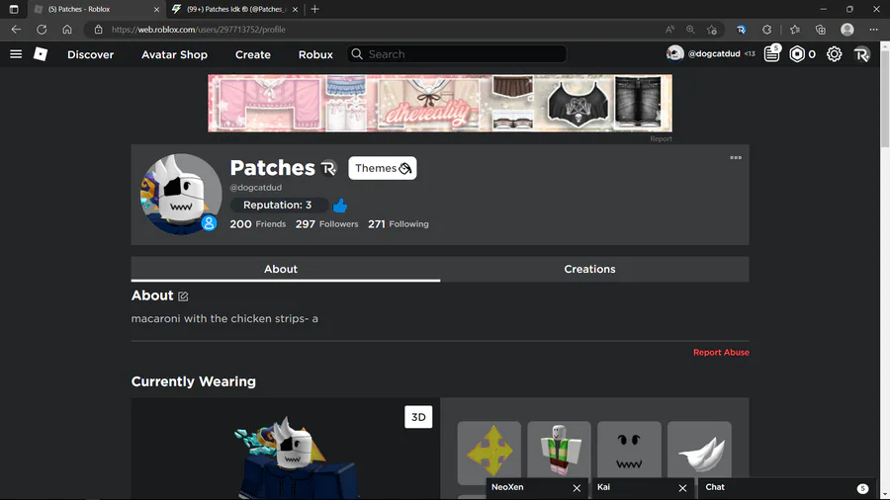
Task: Click the Roblox logo home icon
Action: [41, 54]
